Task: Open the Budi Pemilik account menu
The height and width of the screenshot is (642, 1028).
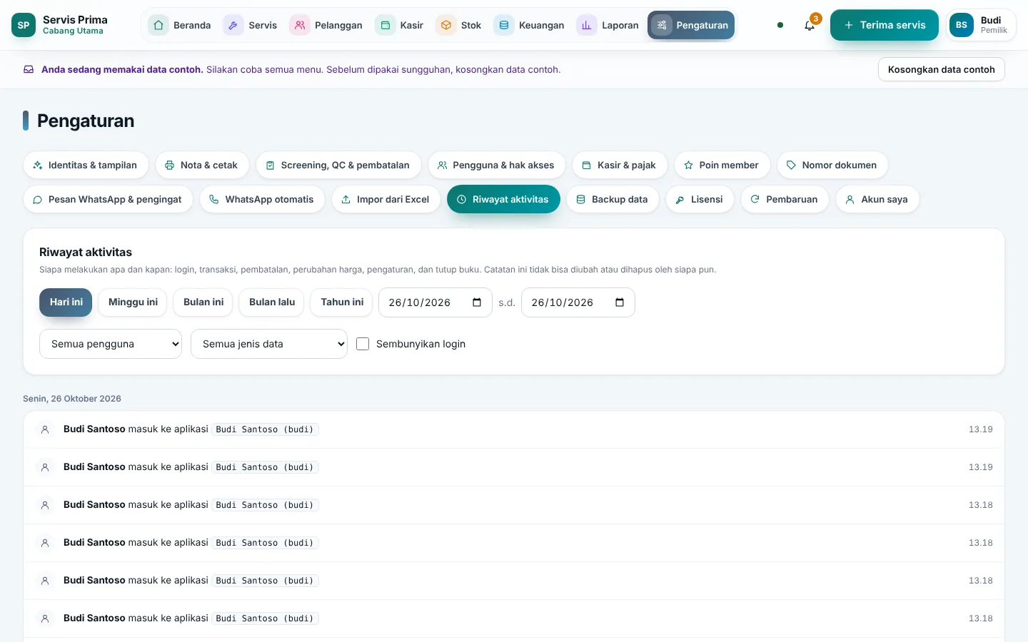Action: point(981,25)
